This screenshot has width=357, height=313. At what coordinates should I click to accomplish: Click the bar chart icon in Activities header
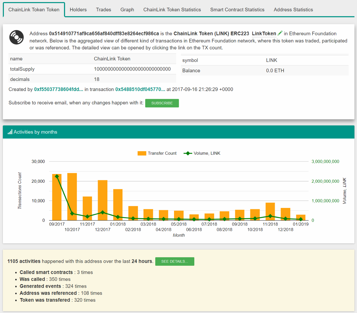pyautogui.click(x=10, y=132)
